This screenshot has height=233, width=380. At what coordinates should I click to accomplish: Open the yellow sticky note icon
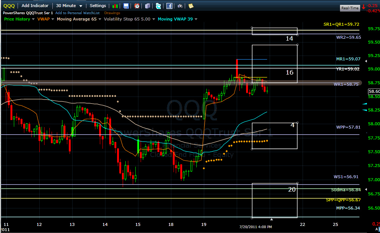[x=191, y=6]
